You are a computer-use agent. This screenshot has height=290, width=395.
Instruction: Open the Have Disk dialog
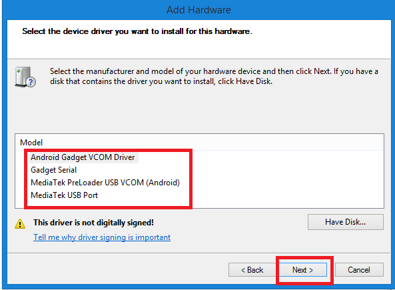[x=345, y=222]
